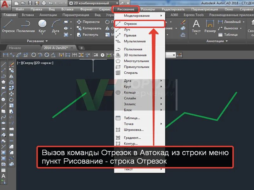Click the rotate tool in modify toolbar
Viewport: 254px width, 190px height.
[x=11, y=100]
